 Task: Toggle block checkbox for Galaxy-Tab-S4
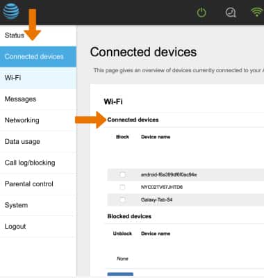click(x=122, y=199)
